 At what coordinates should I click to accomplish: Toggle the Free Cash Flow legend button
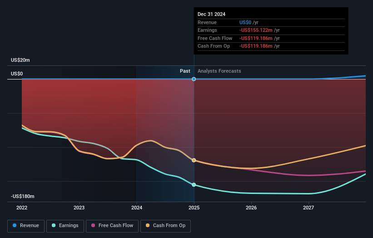coord(112,226)
